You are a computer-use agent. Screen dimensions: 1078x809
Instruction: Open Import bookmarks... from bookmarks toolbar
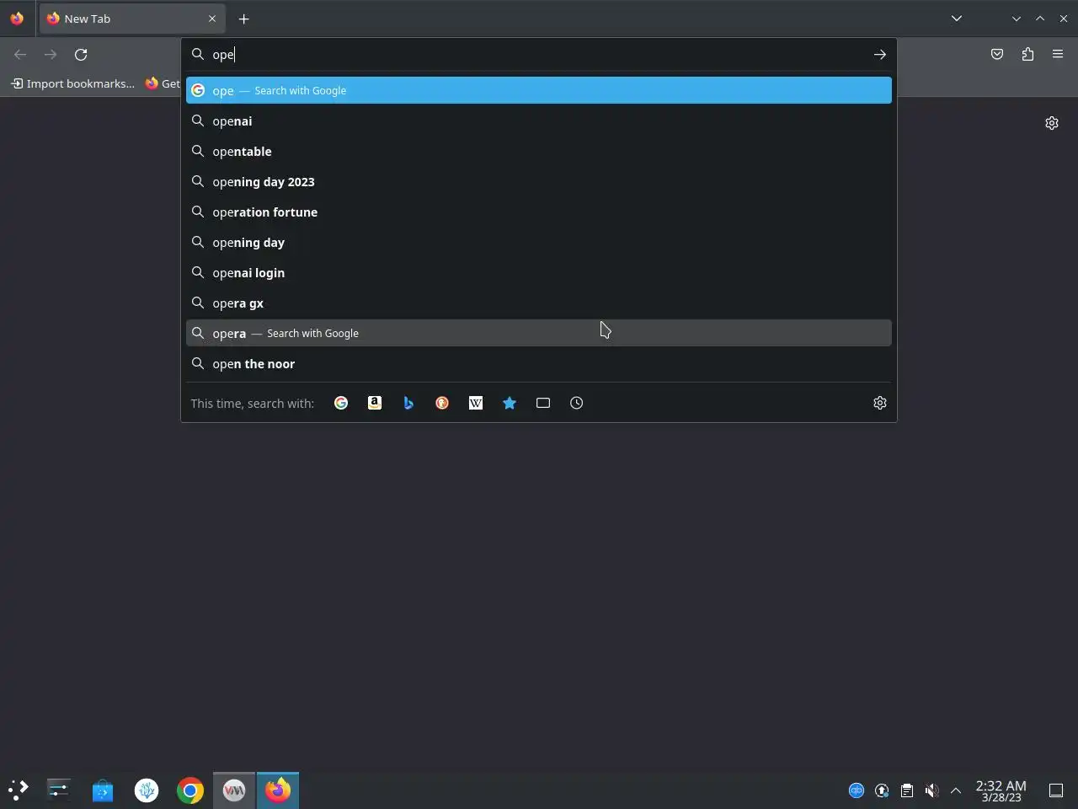[73, 83]
